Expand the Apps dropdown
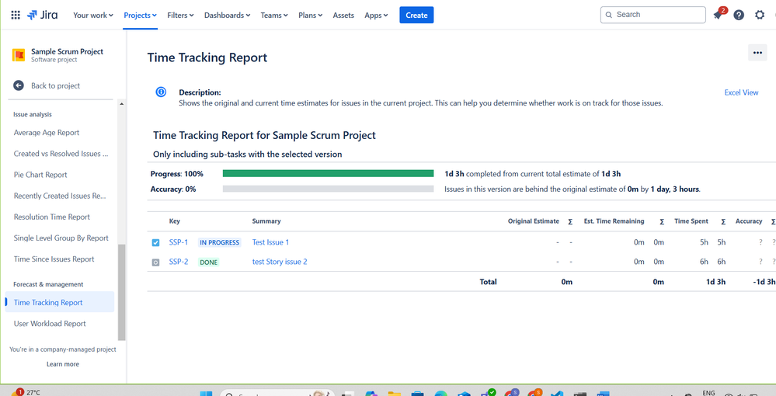 [376, 16]
